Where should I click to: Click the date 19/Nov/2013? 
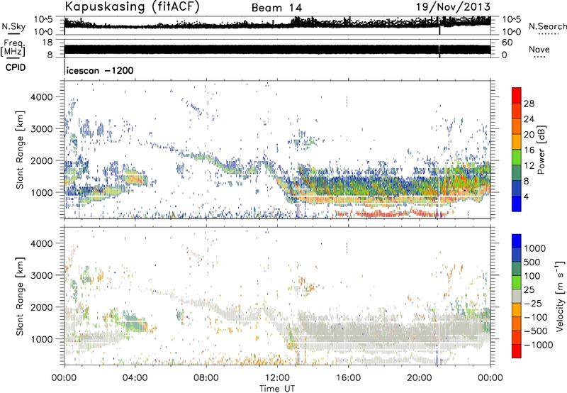(454, 6)
